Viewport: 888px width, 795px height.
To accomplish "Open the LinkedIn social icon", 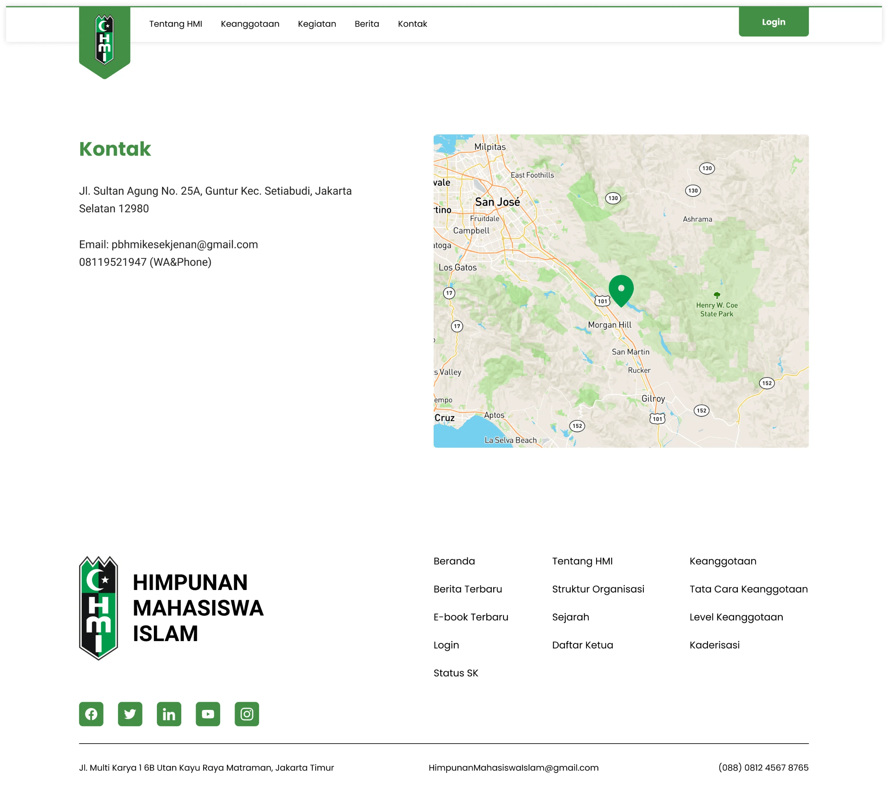I will 169,714.
